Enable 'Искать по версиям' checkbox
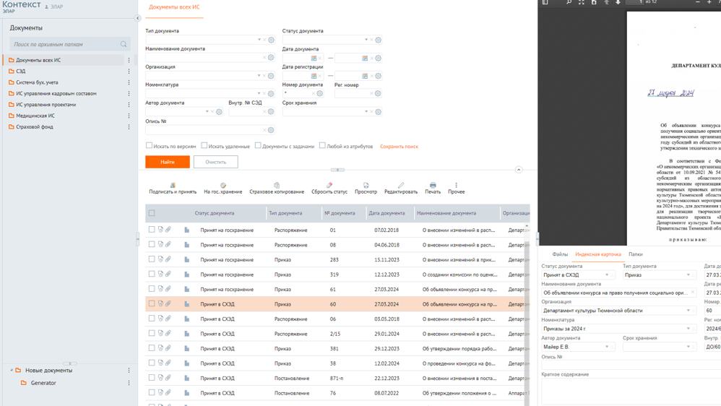Screen dimensions: 721x406 [x=149, y=146]
